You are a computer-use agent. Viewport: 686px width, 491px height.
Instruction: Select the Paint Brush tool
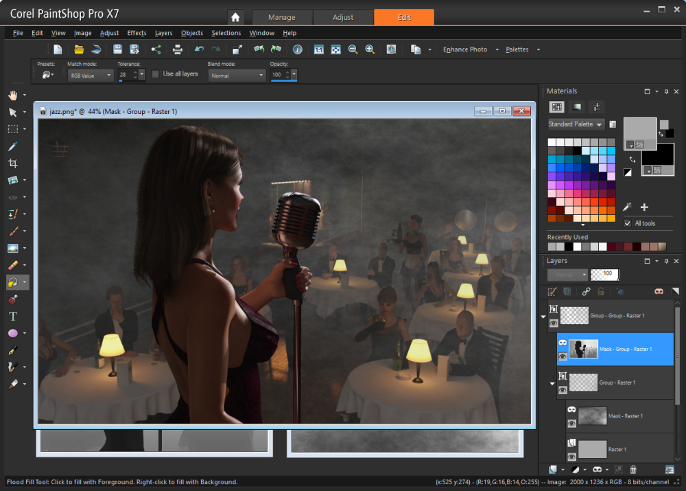(12, 231)
